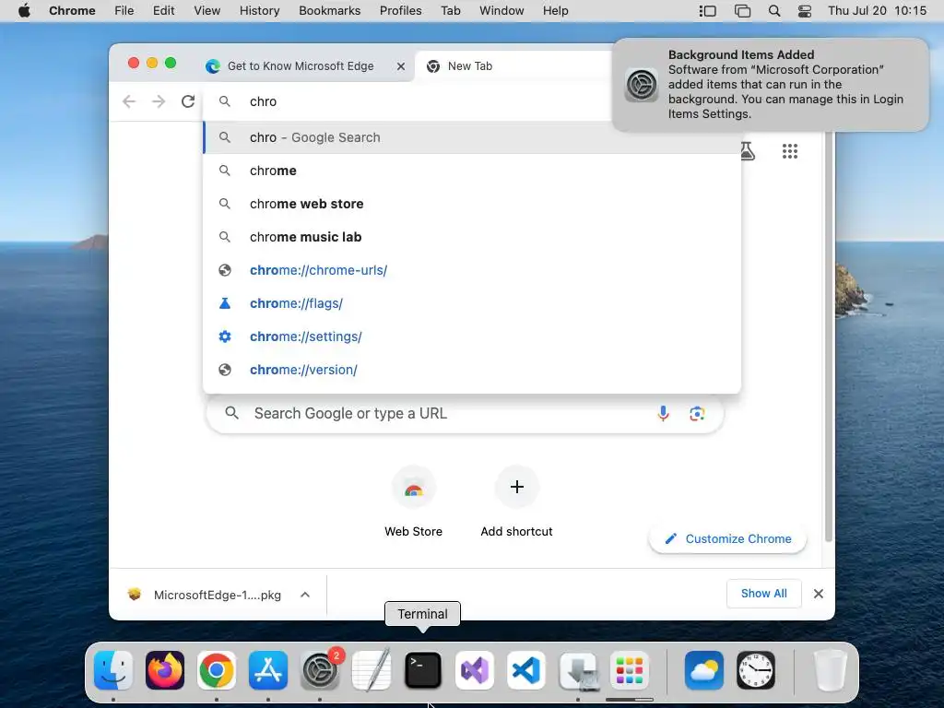The width and height of the screenshot is (944, 708).
Task: Click the Stage Manager menu bar icon
Action: (707, 11)
